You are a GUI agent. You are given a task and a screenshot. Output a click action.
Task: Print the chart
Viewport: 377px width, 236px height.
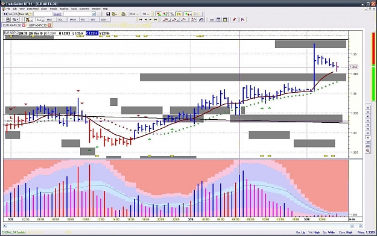click(123, 14)
